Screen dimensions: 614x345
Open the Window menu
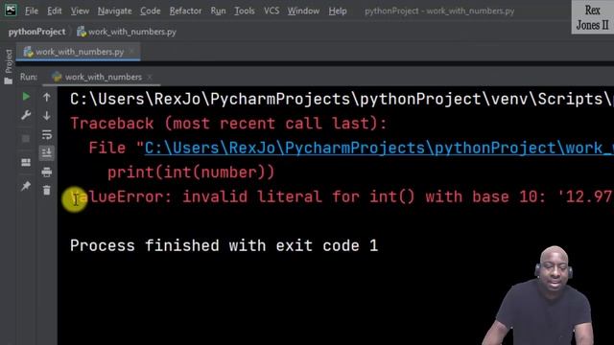(303, 11)
